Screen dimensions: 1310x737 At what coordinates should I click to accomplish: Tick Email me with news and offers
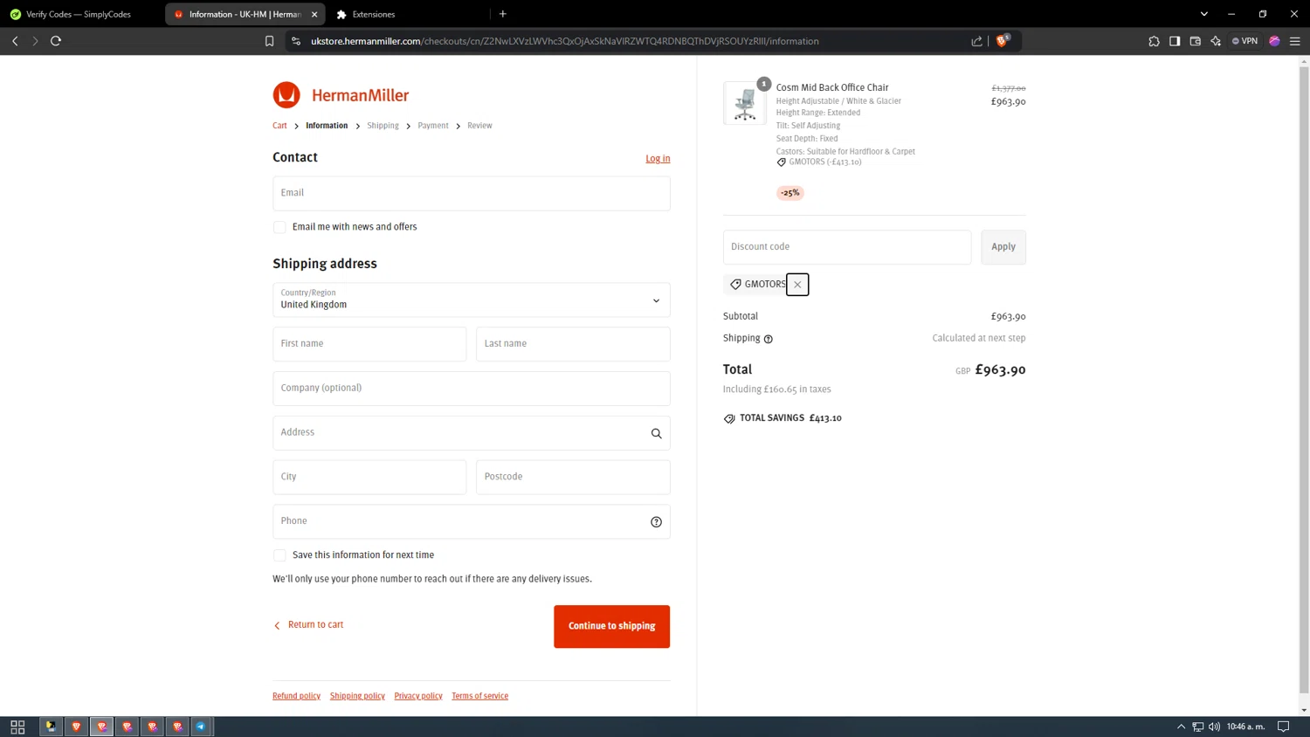[x=279, y=227]
